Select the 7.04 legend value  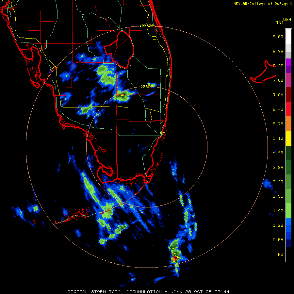[x=278, y=95]
